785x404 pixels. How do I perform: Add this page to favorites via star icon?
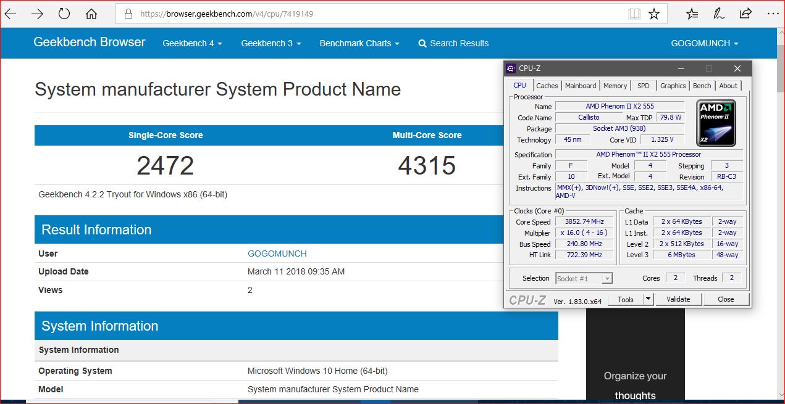pyautogui.click(x=654, y=14)
